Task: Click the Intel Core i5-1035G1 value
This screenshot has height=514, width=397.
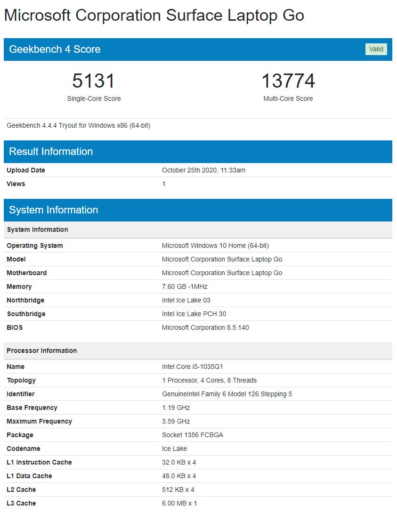Action: pos(193,367)
